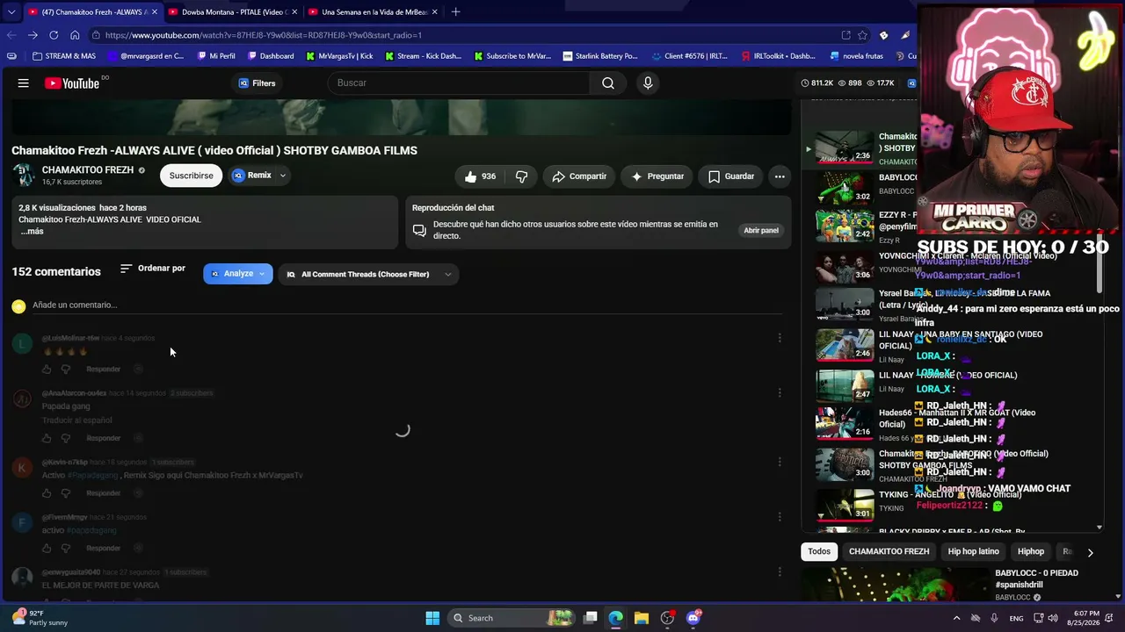Viewport: 1125px width, 632px height.
Task: Subscribe with the Suscribirse button
Action: point(191,176)
